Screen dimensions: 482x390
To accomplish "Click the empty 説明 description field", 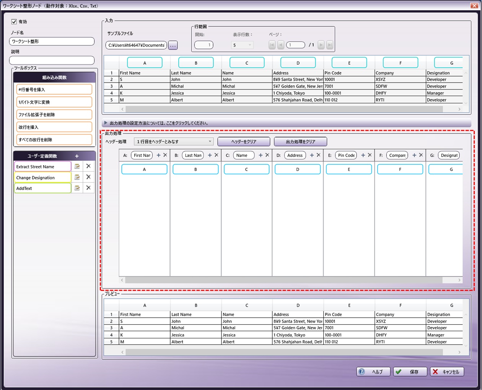I will tap(52, 60).
